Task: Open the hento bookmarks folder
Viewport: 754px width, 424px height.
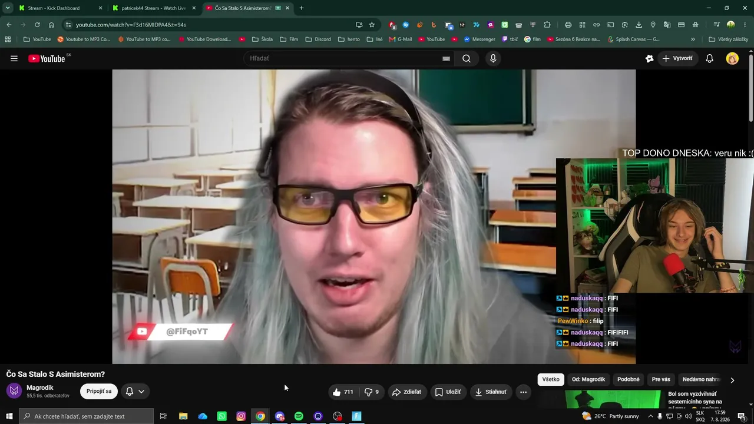Action: click(349, 39)
